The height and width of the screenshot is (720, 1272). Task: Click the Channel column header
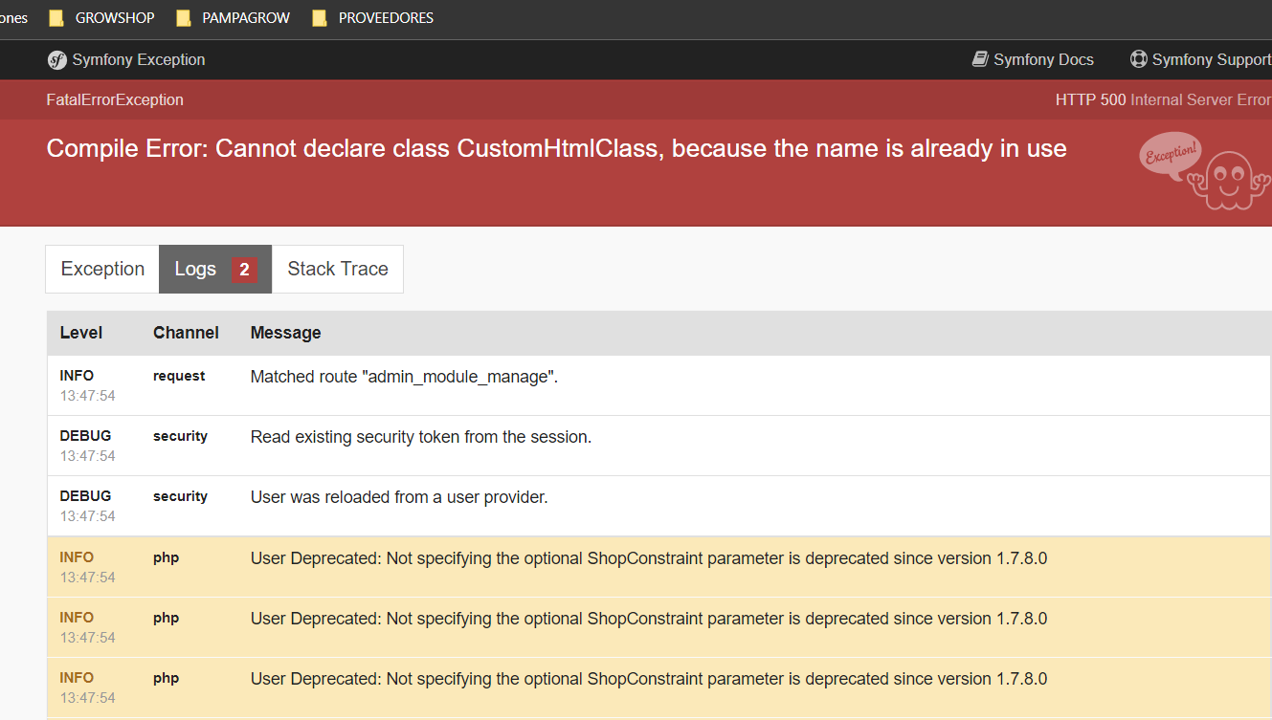click(x=186, y=333)
